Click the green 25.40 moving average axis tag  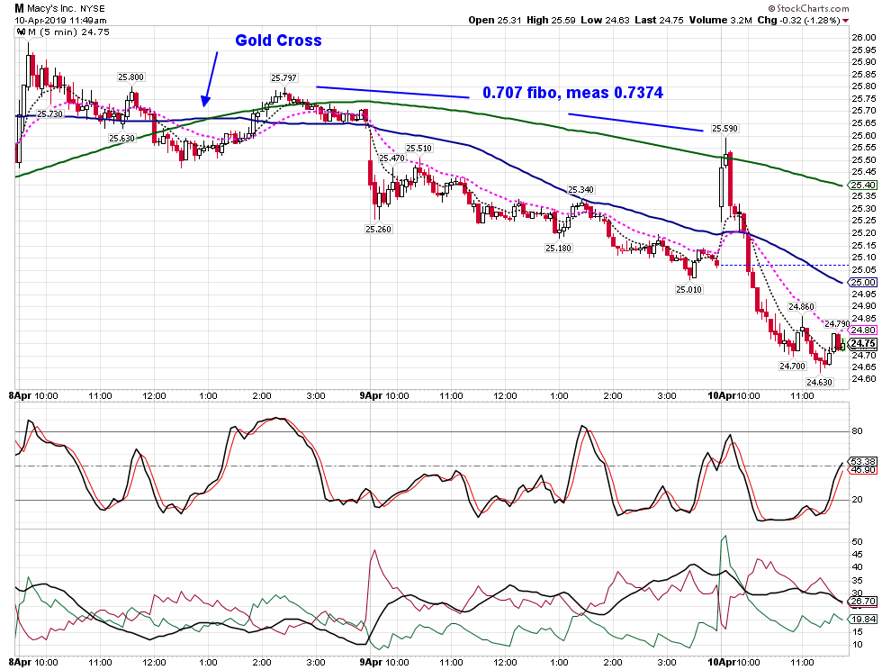click(862, 185)
